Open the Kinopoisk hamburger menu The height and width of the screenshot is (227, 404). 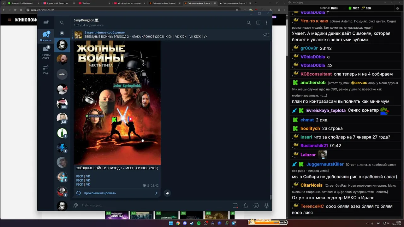9,20
